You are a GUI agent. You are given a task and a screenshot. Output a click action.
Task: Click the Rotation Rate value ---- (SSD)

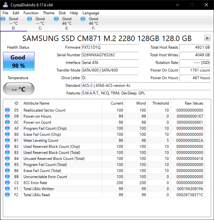pyautogui.click(x=195, y=63)
